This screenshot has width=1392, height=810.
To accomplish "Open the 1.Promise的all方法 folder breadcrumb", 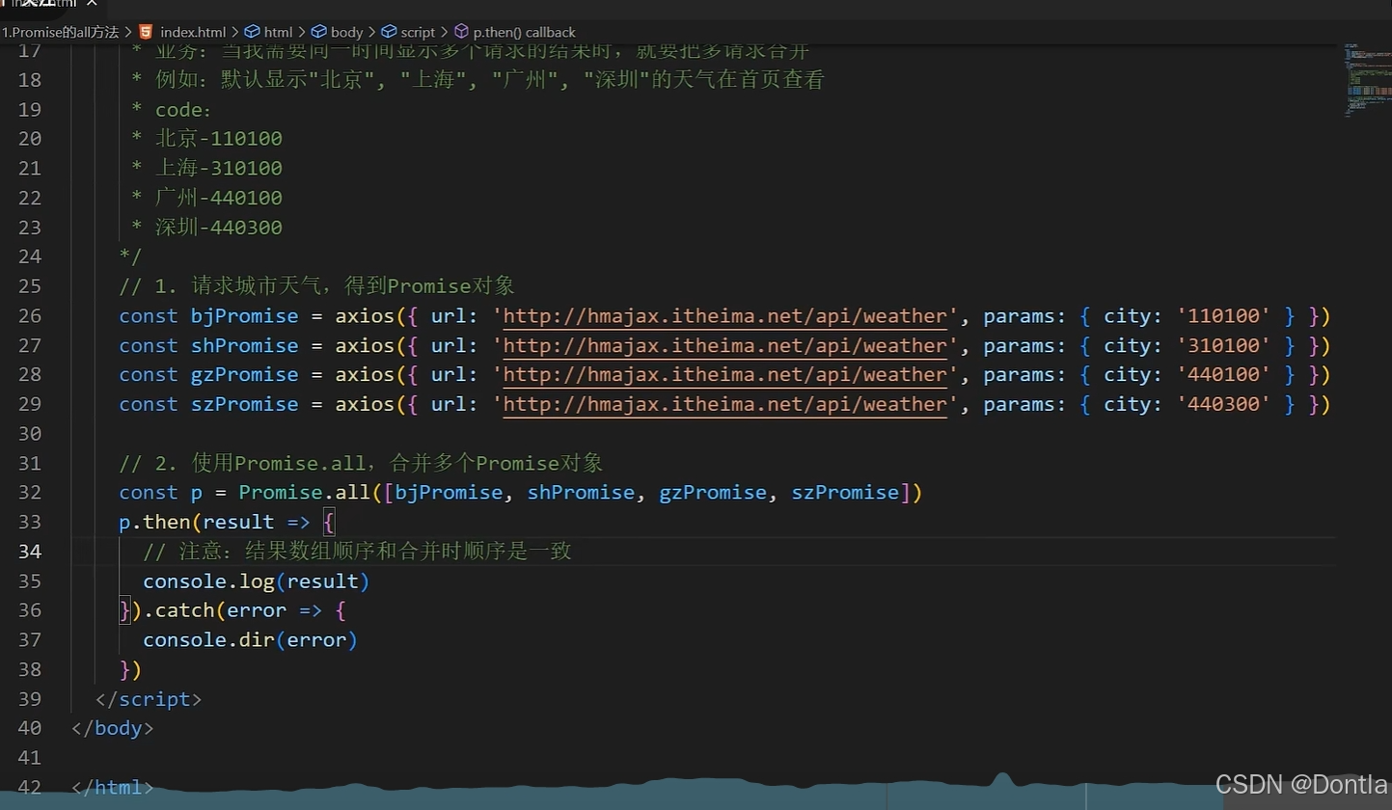I will [x=60, y=32].
